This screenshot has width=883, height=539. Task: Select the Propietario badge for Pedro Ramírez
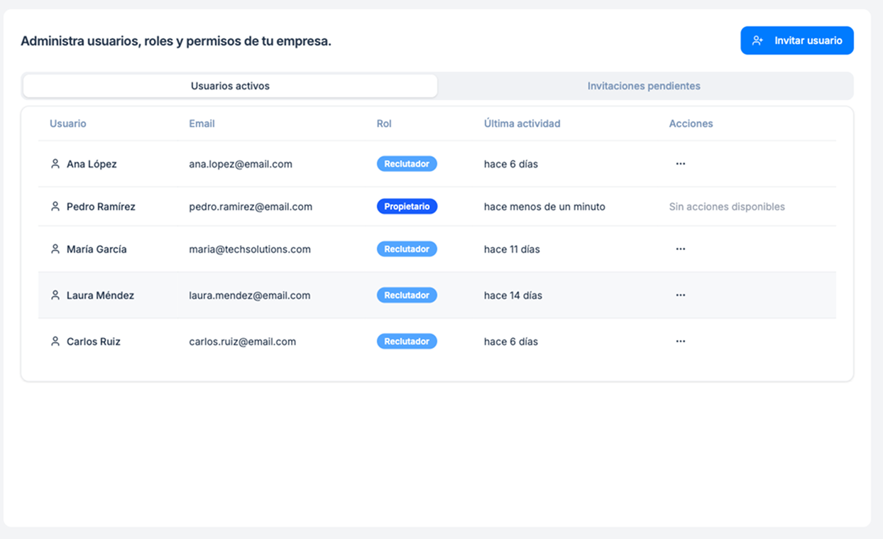point(407,206)
